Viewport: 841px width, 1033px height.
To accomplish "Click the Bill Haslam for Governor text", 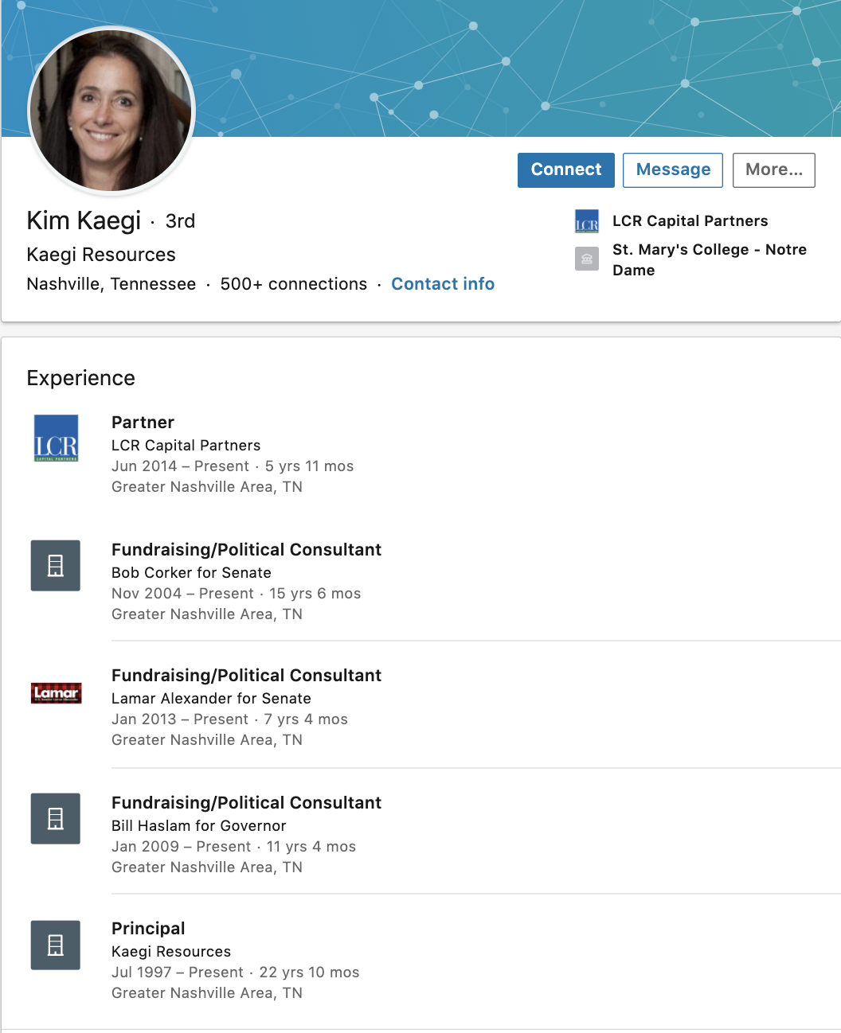I will coord(198,826).
